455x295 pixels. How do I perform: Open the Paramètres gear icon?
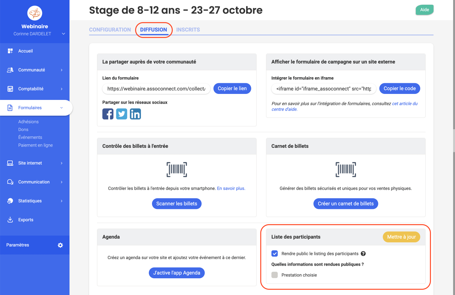tap(60, 245)
